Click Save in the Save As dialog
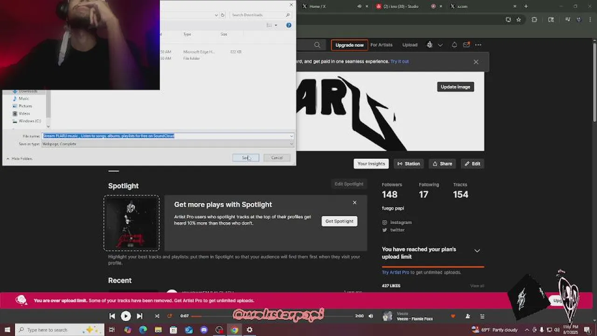This screenshot has height=336, width=597. (245, 158)
